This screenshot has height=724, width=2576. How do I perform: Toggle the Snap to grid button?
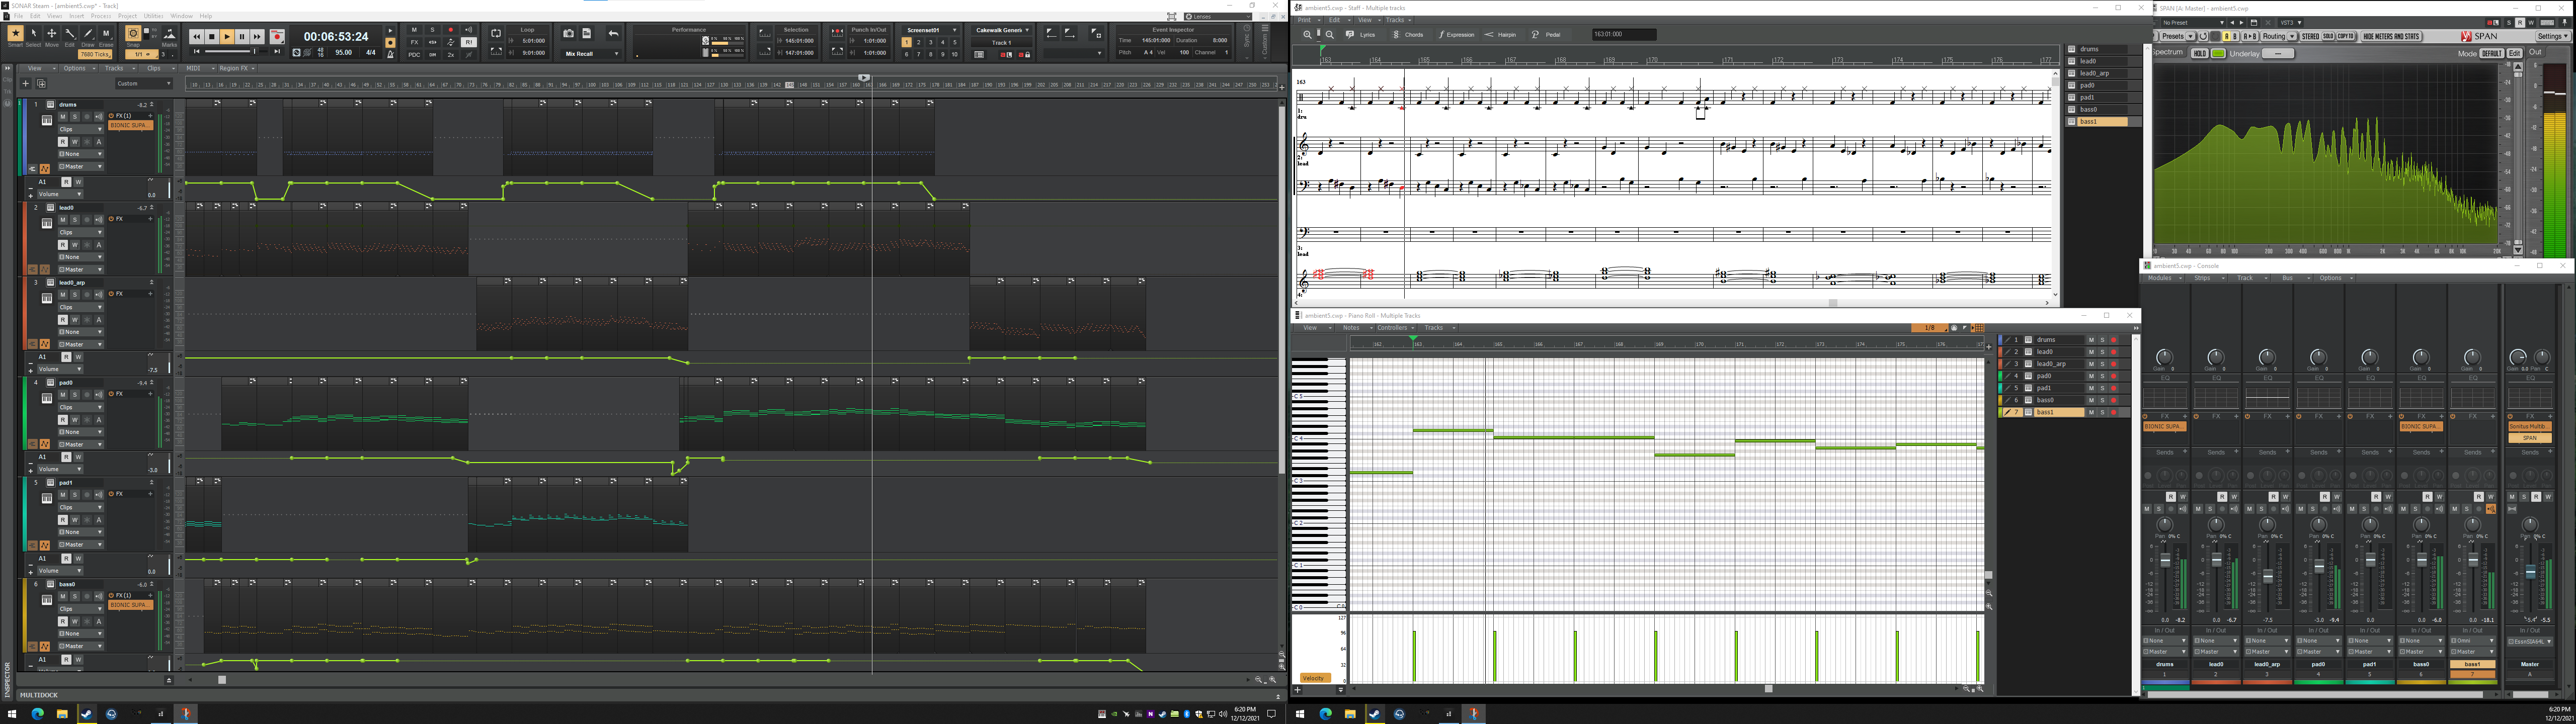[x=132, y=34]
